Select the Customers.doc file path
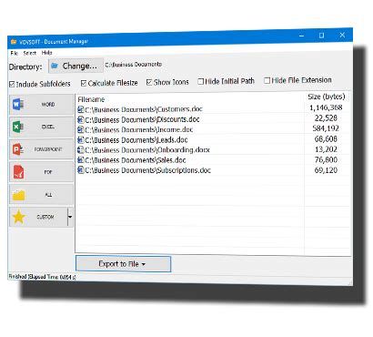Screen dimensions: 373x337 click(144, 109)
